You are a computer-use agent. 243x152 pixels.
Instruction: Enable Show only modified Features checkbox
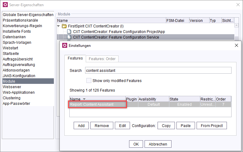89,80
